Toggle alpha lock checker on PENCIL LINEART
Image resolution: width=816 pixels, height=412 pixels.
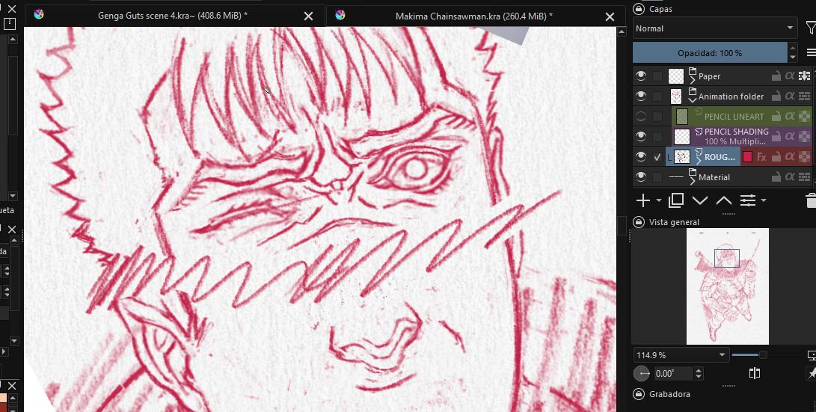[x=804, y=117]
